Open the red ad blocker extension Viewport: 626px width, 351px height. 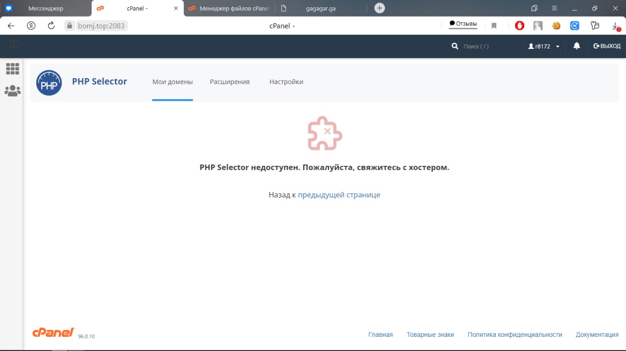[519, 26]
